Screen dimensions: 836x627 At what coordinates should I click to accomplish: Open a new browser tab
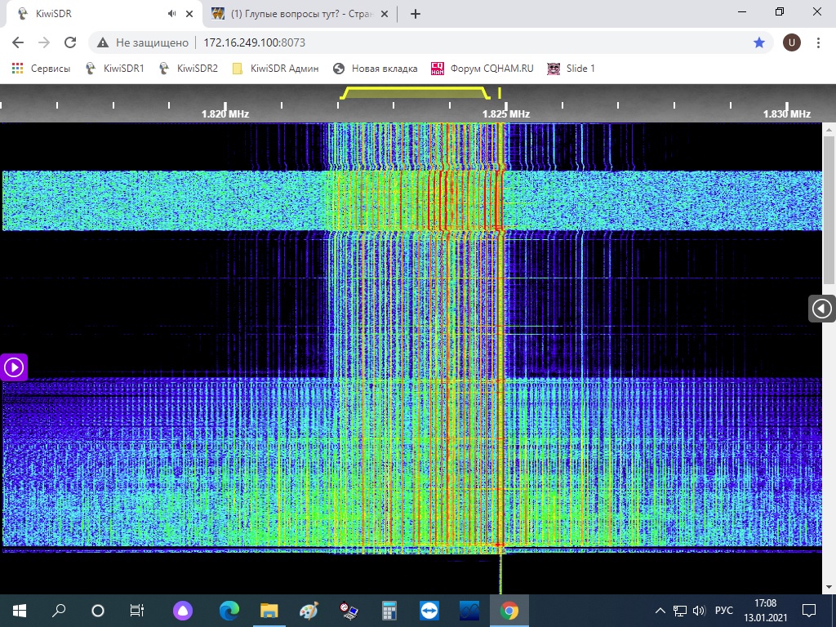[416, 14]
